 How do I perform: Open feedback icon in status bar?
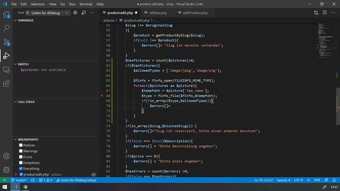coord(326,180)
